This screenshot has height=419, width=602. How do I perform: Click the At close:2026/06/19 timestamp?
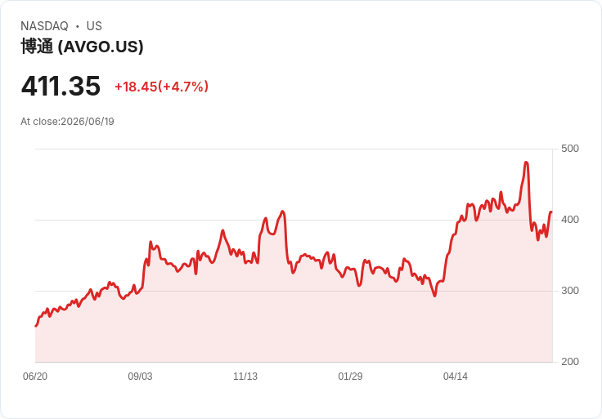click(x=67, y=122)
